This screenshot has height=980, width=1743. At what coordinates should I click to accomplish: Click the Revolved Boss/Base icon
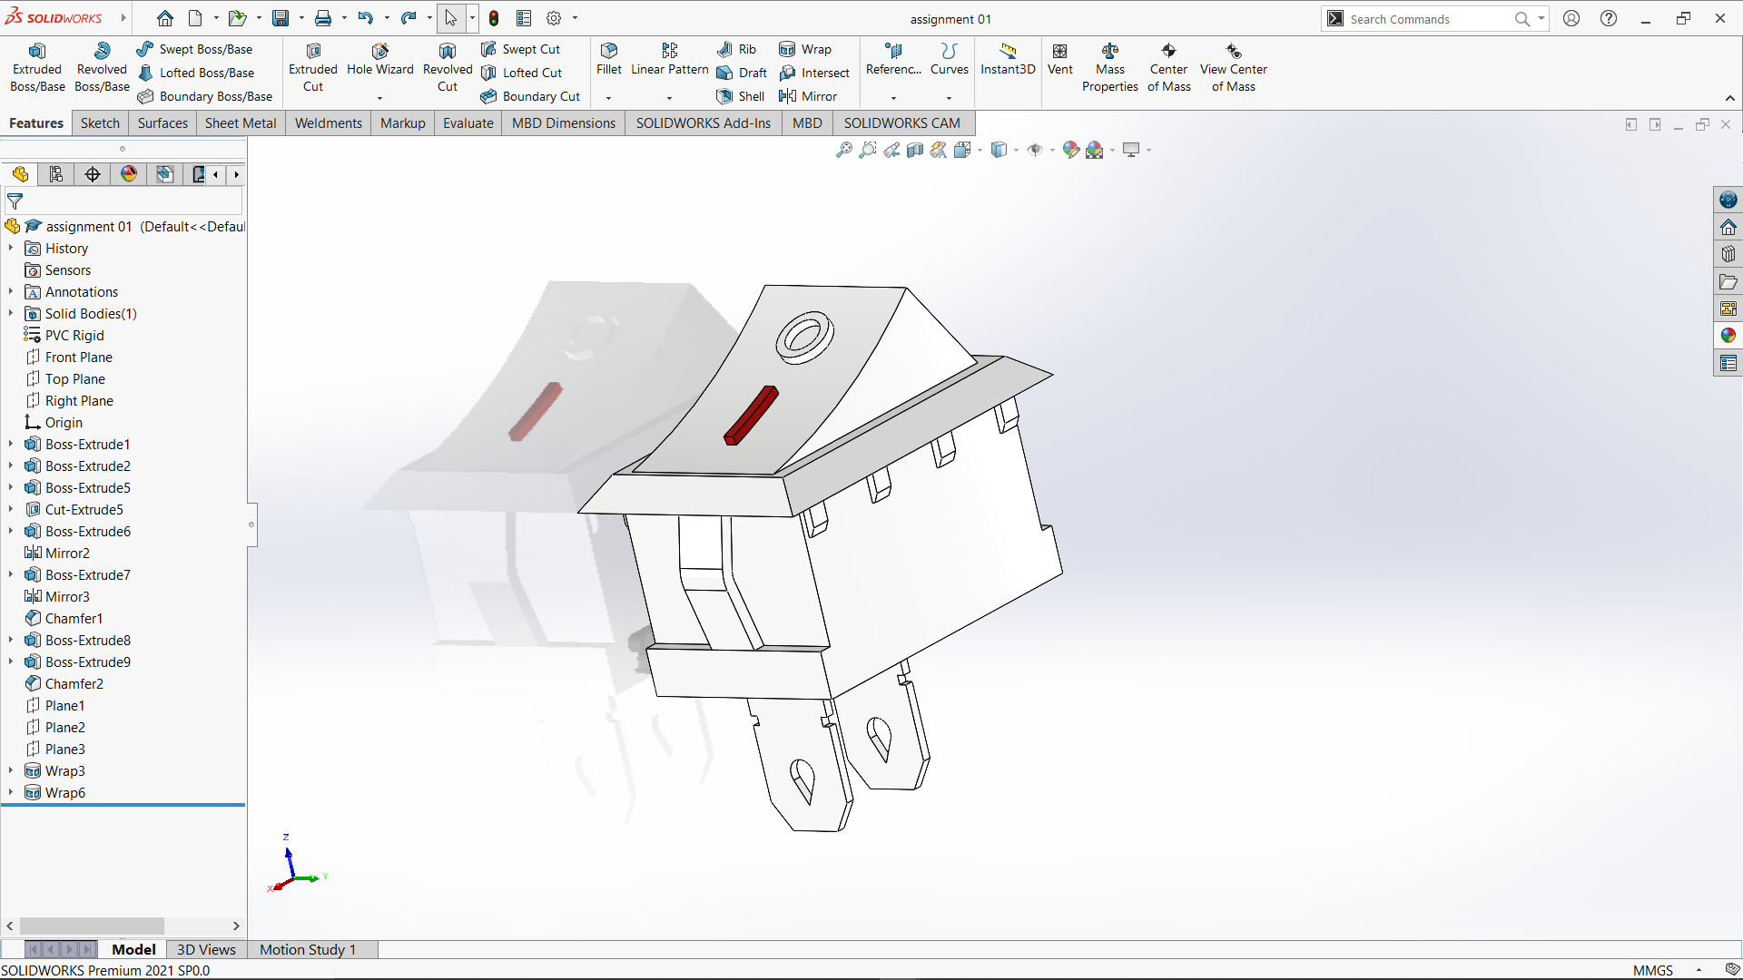click(x=102, y=67)
